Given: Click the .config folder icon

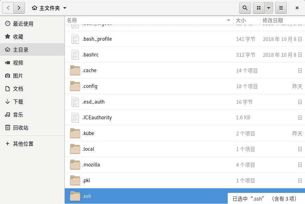Looking at the screenshot, I should coord(75,86).
